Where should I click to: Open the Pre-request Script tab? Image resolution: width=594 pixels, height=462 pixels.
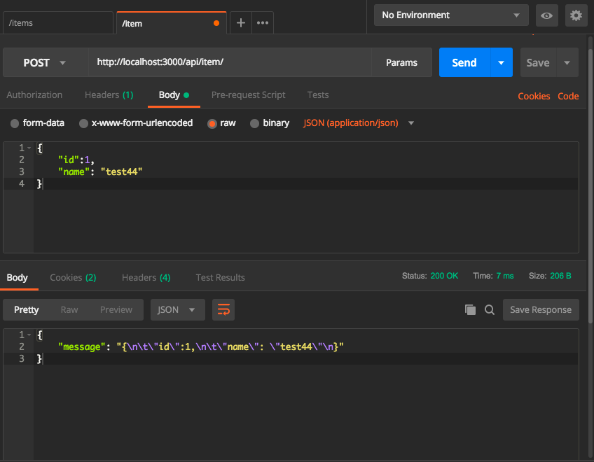[x=248, y=95]
